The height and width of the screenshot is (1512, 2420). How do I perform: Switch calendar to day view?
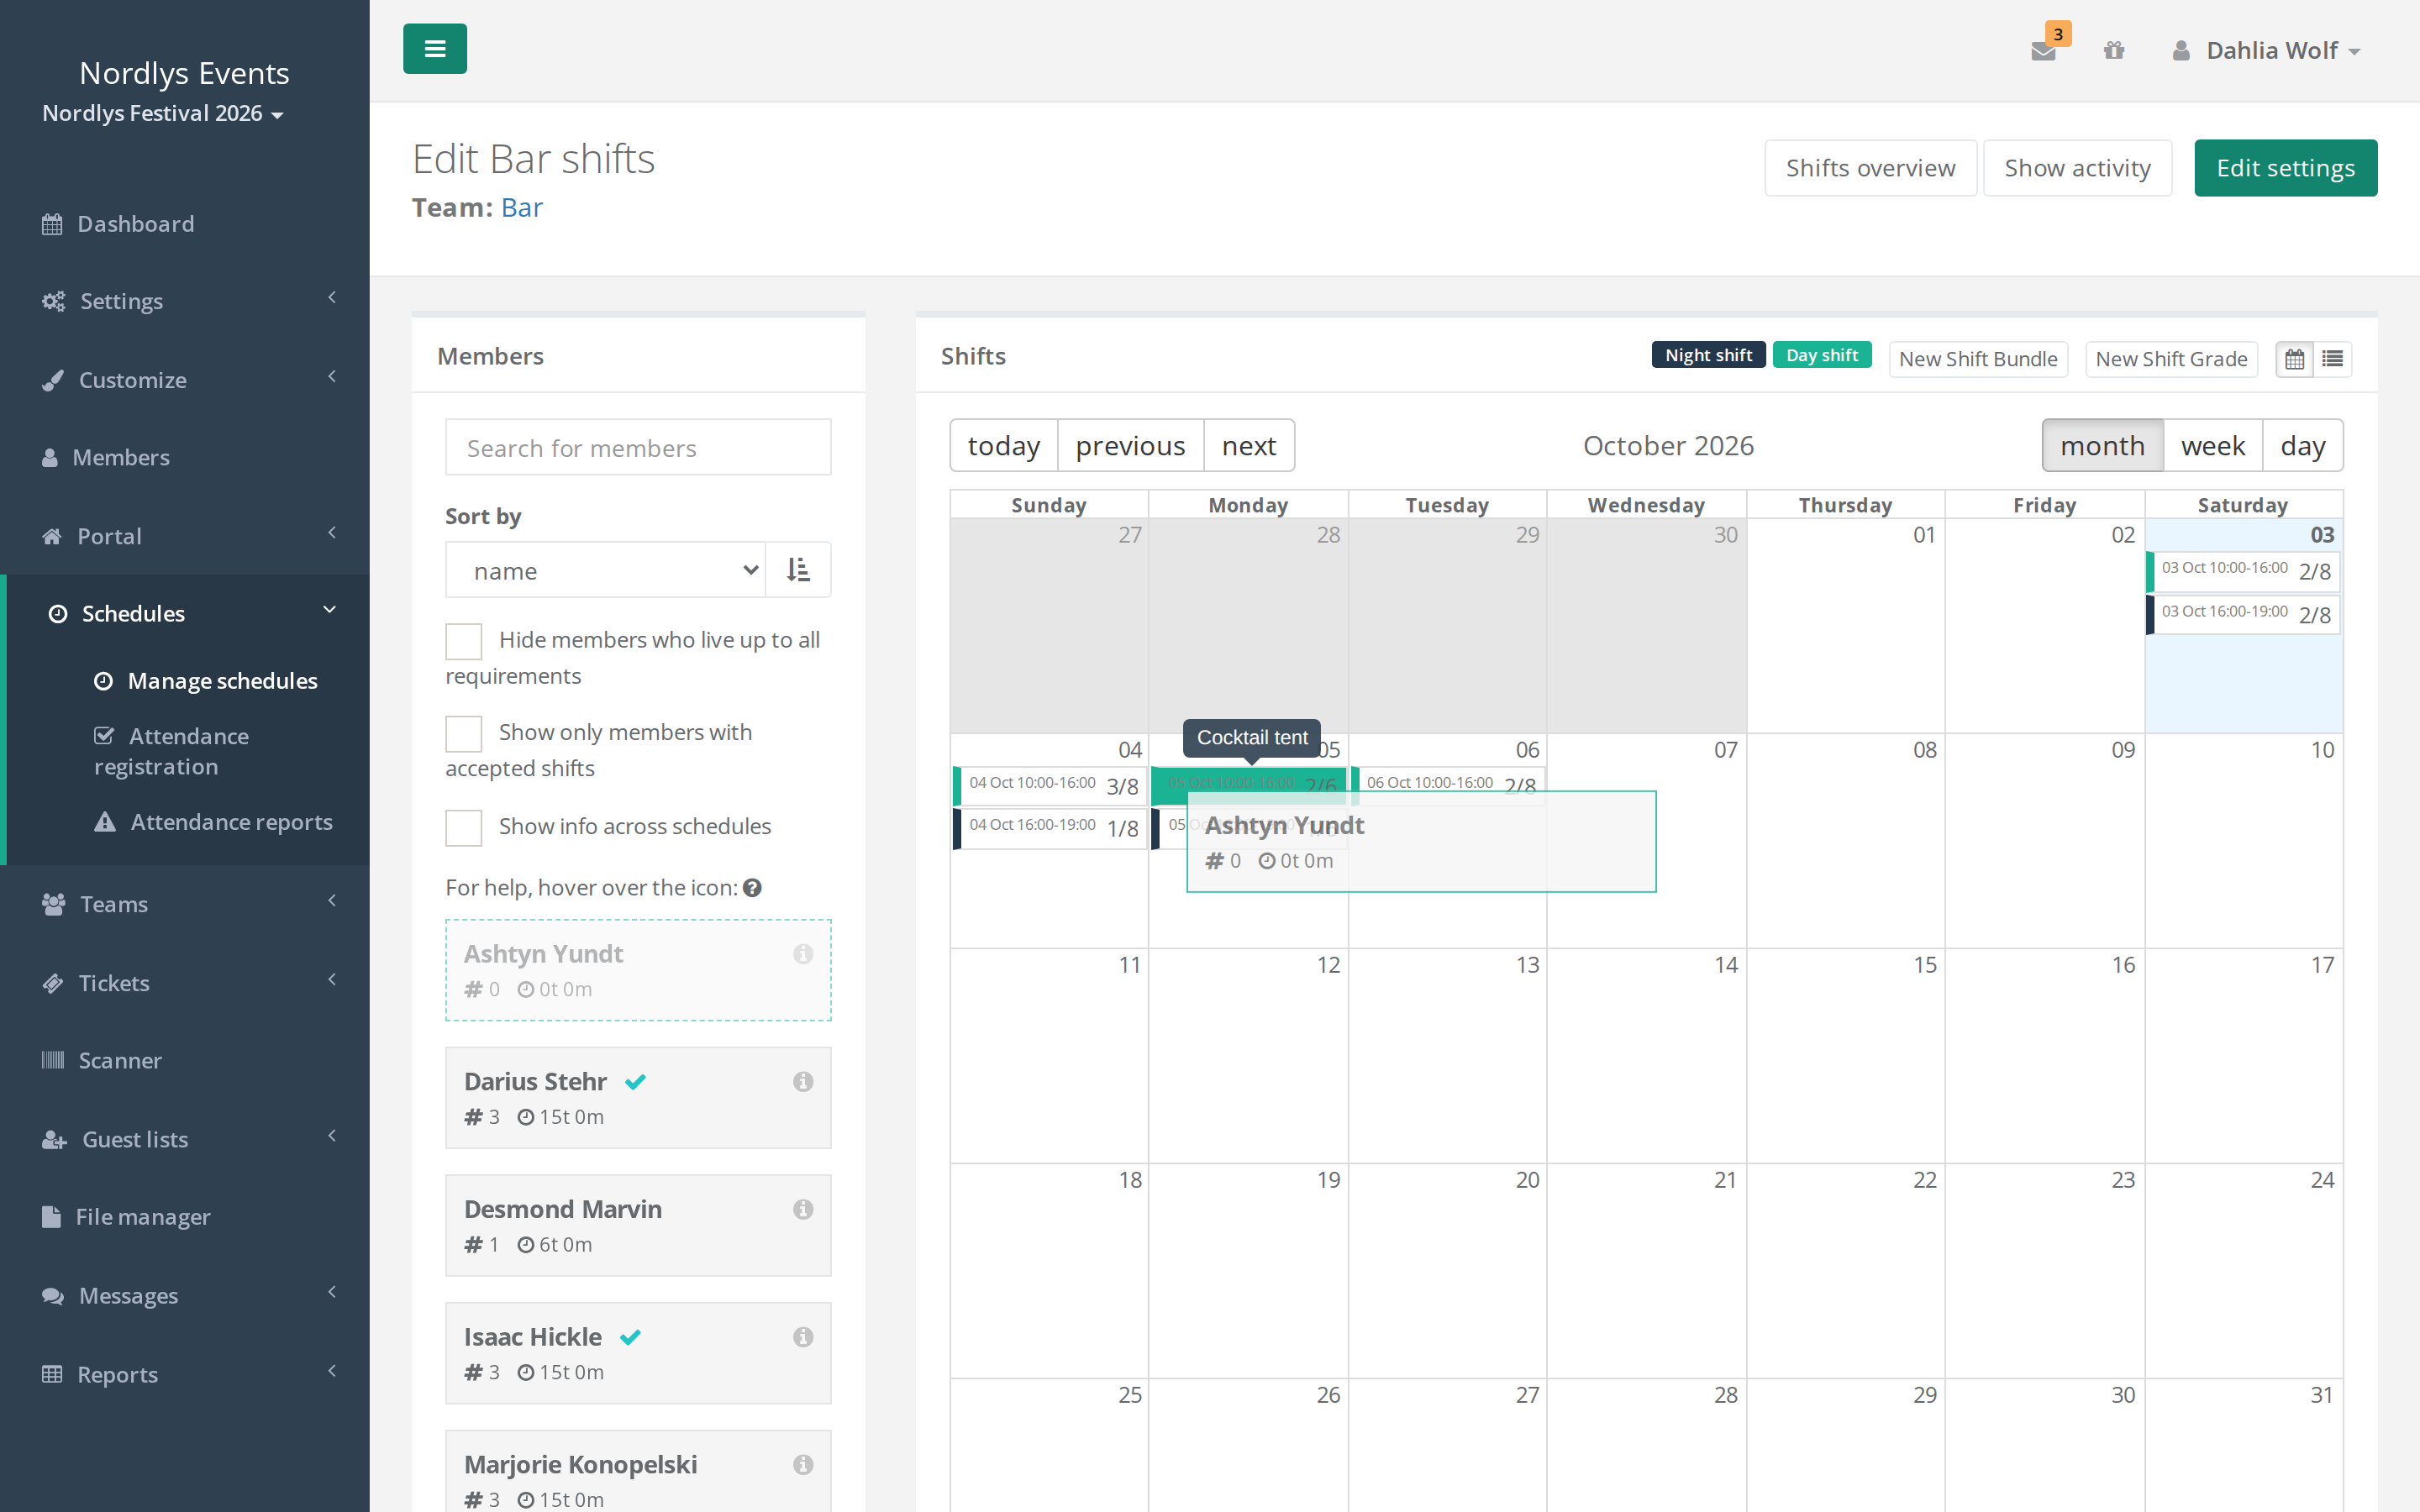[2303, 445]
